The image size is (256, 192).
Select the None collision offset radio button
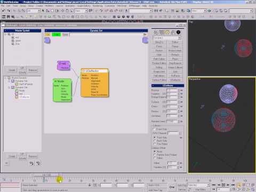point(155,151)
